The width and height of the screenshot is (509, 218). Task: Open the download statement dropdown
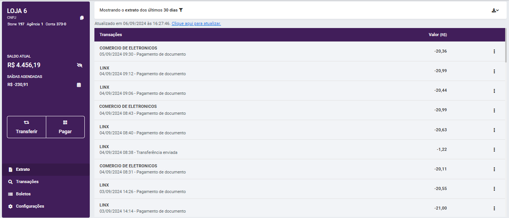[x=495, y=10]
